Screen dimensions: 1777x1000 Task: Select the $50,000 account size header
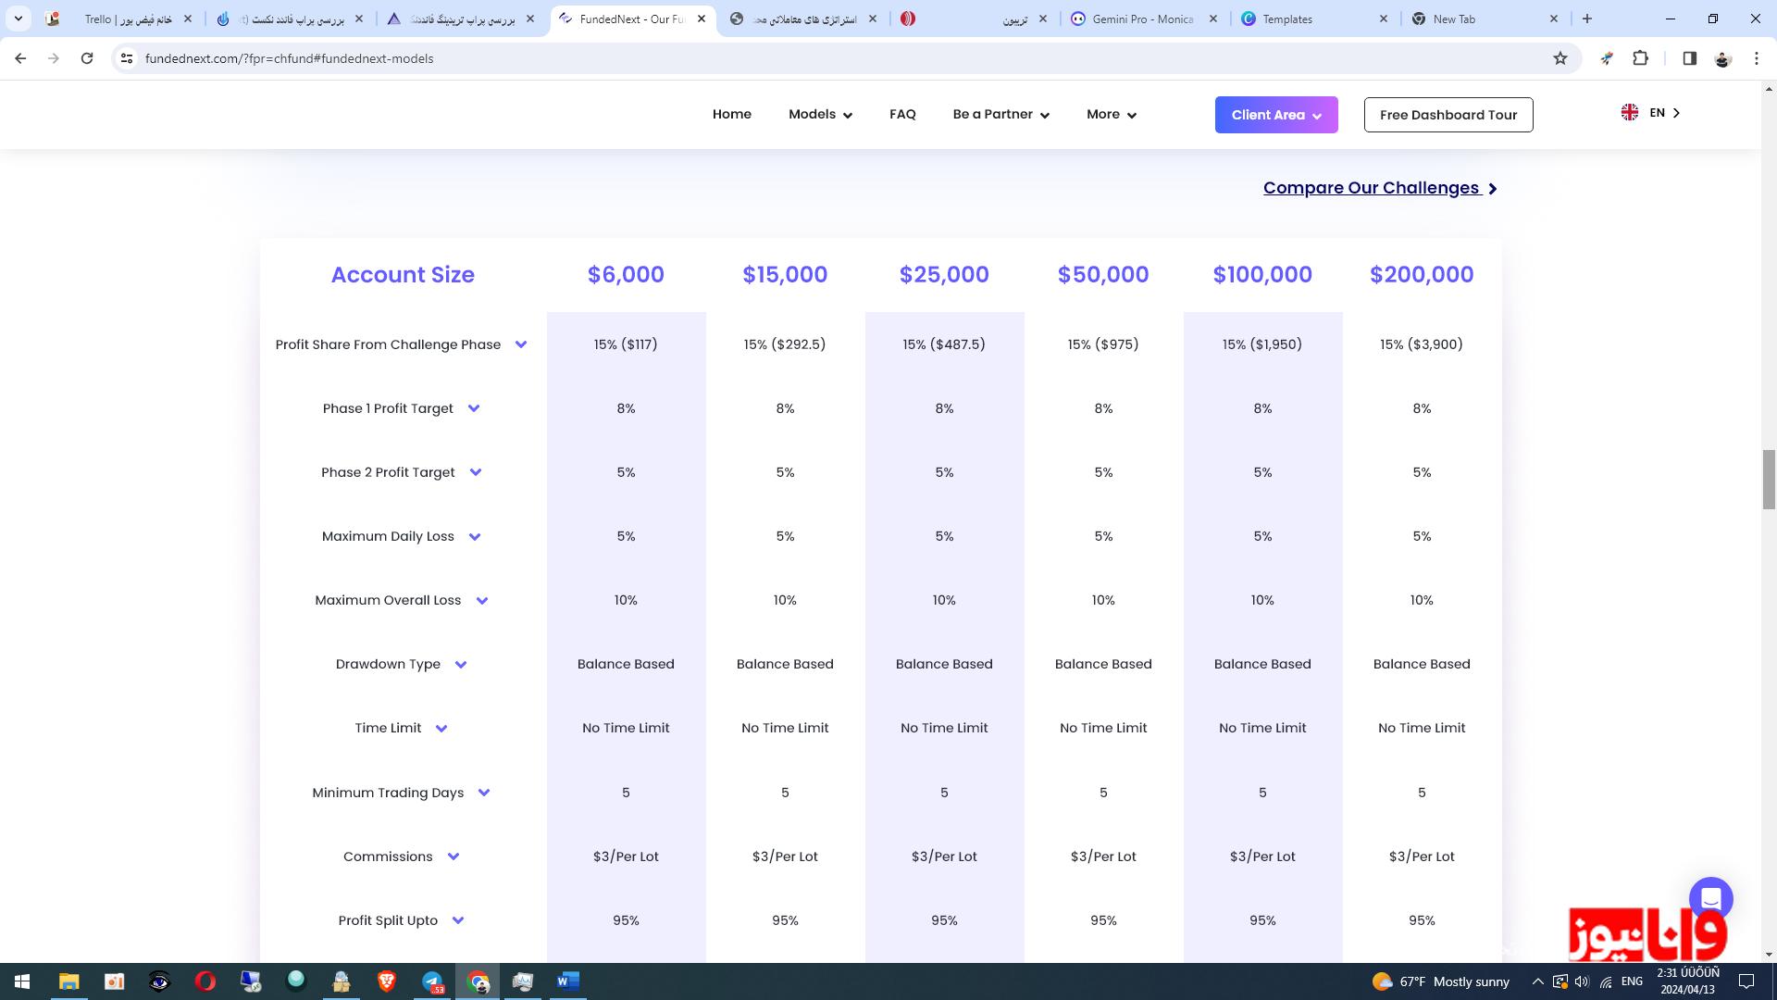1103,275
